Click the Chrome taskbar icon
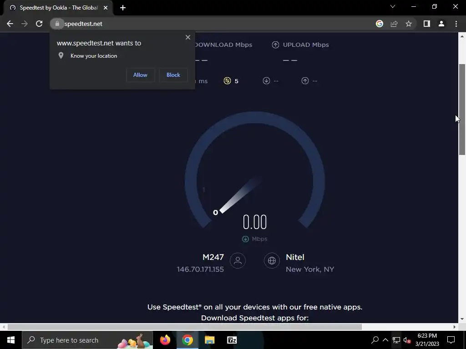This screenshot has width=466, height=349. pos(187,340)
